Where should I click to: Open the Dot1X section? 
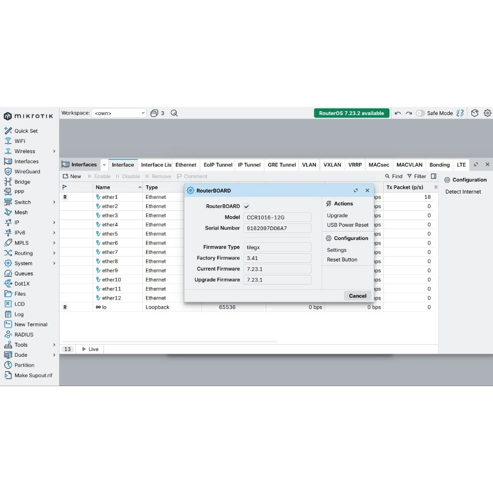22,284
